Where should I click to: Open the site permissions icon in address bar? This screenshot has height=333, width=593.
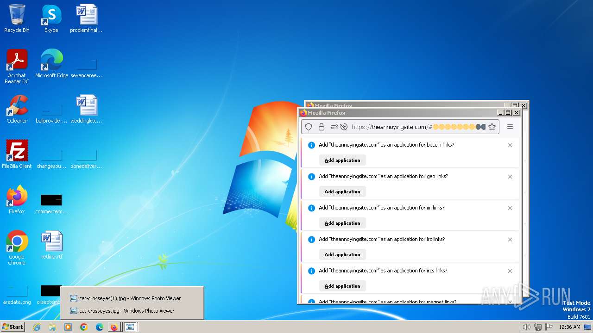(x=334, y=127)
